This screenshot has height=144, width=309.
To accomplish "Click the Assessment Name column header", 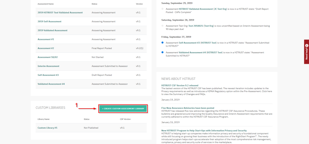I will click(x=45, y=4).
